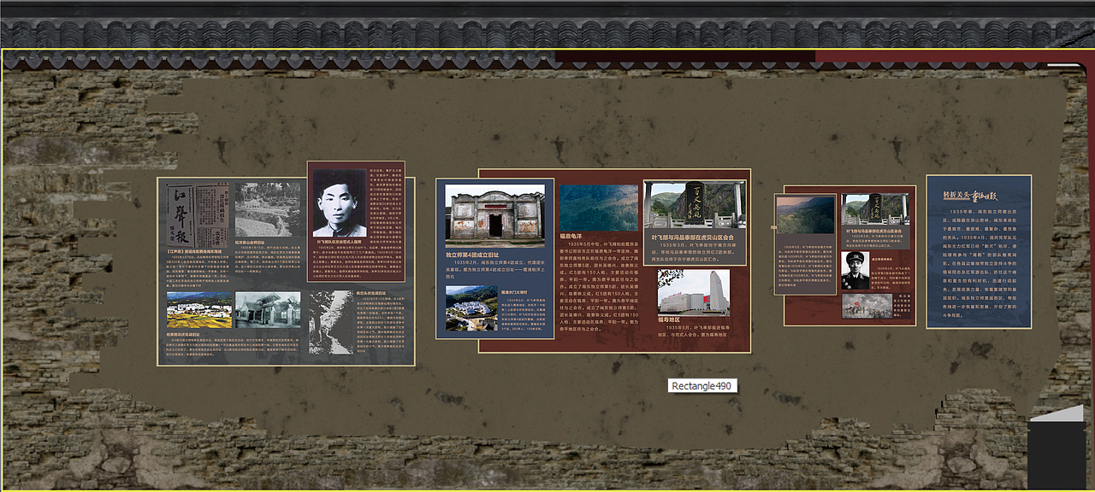Click the yellow rapeseed field village photo

(x=199, y=310)
